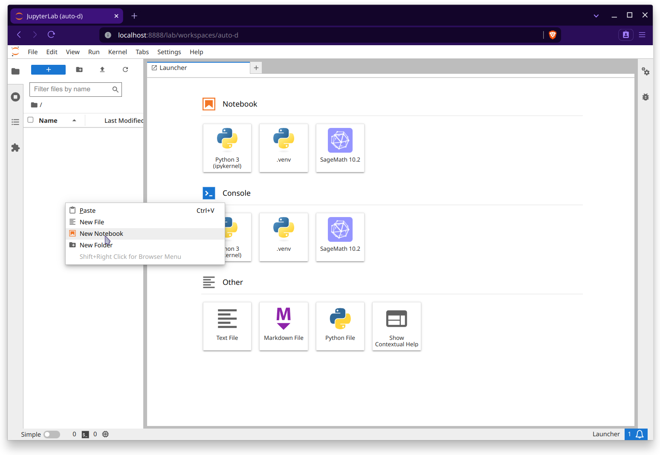The image size is (660, 455).
Task: Open the Extension Manager puzzle icon
Action: click(15, 148)
